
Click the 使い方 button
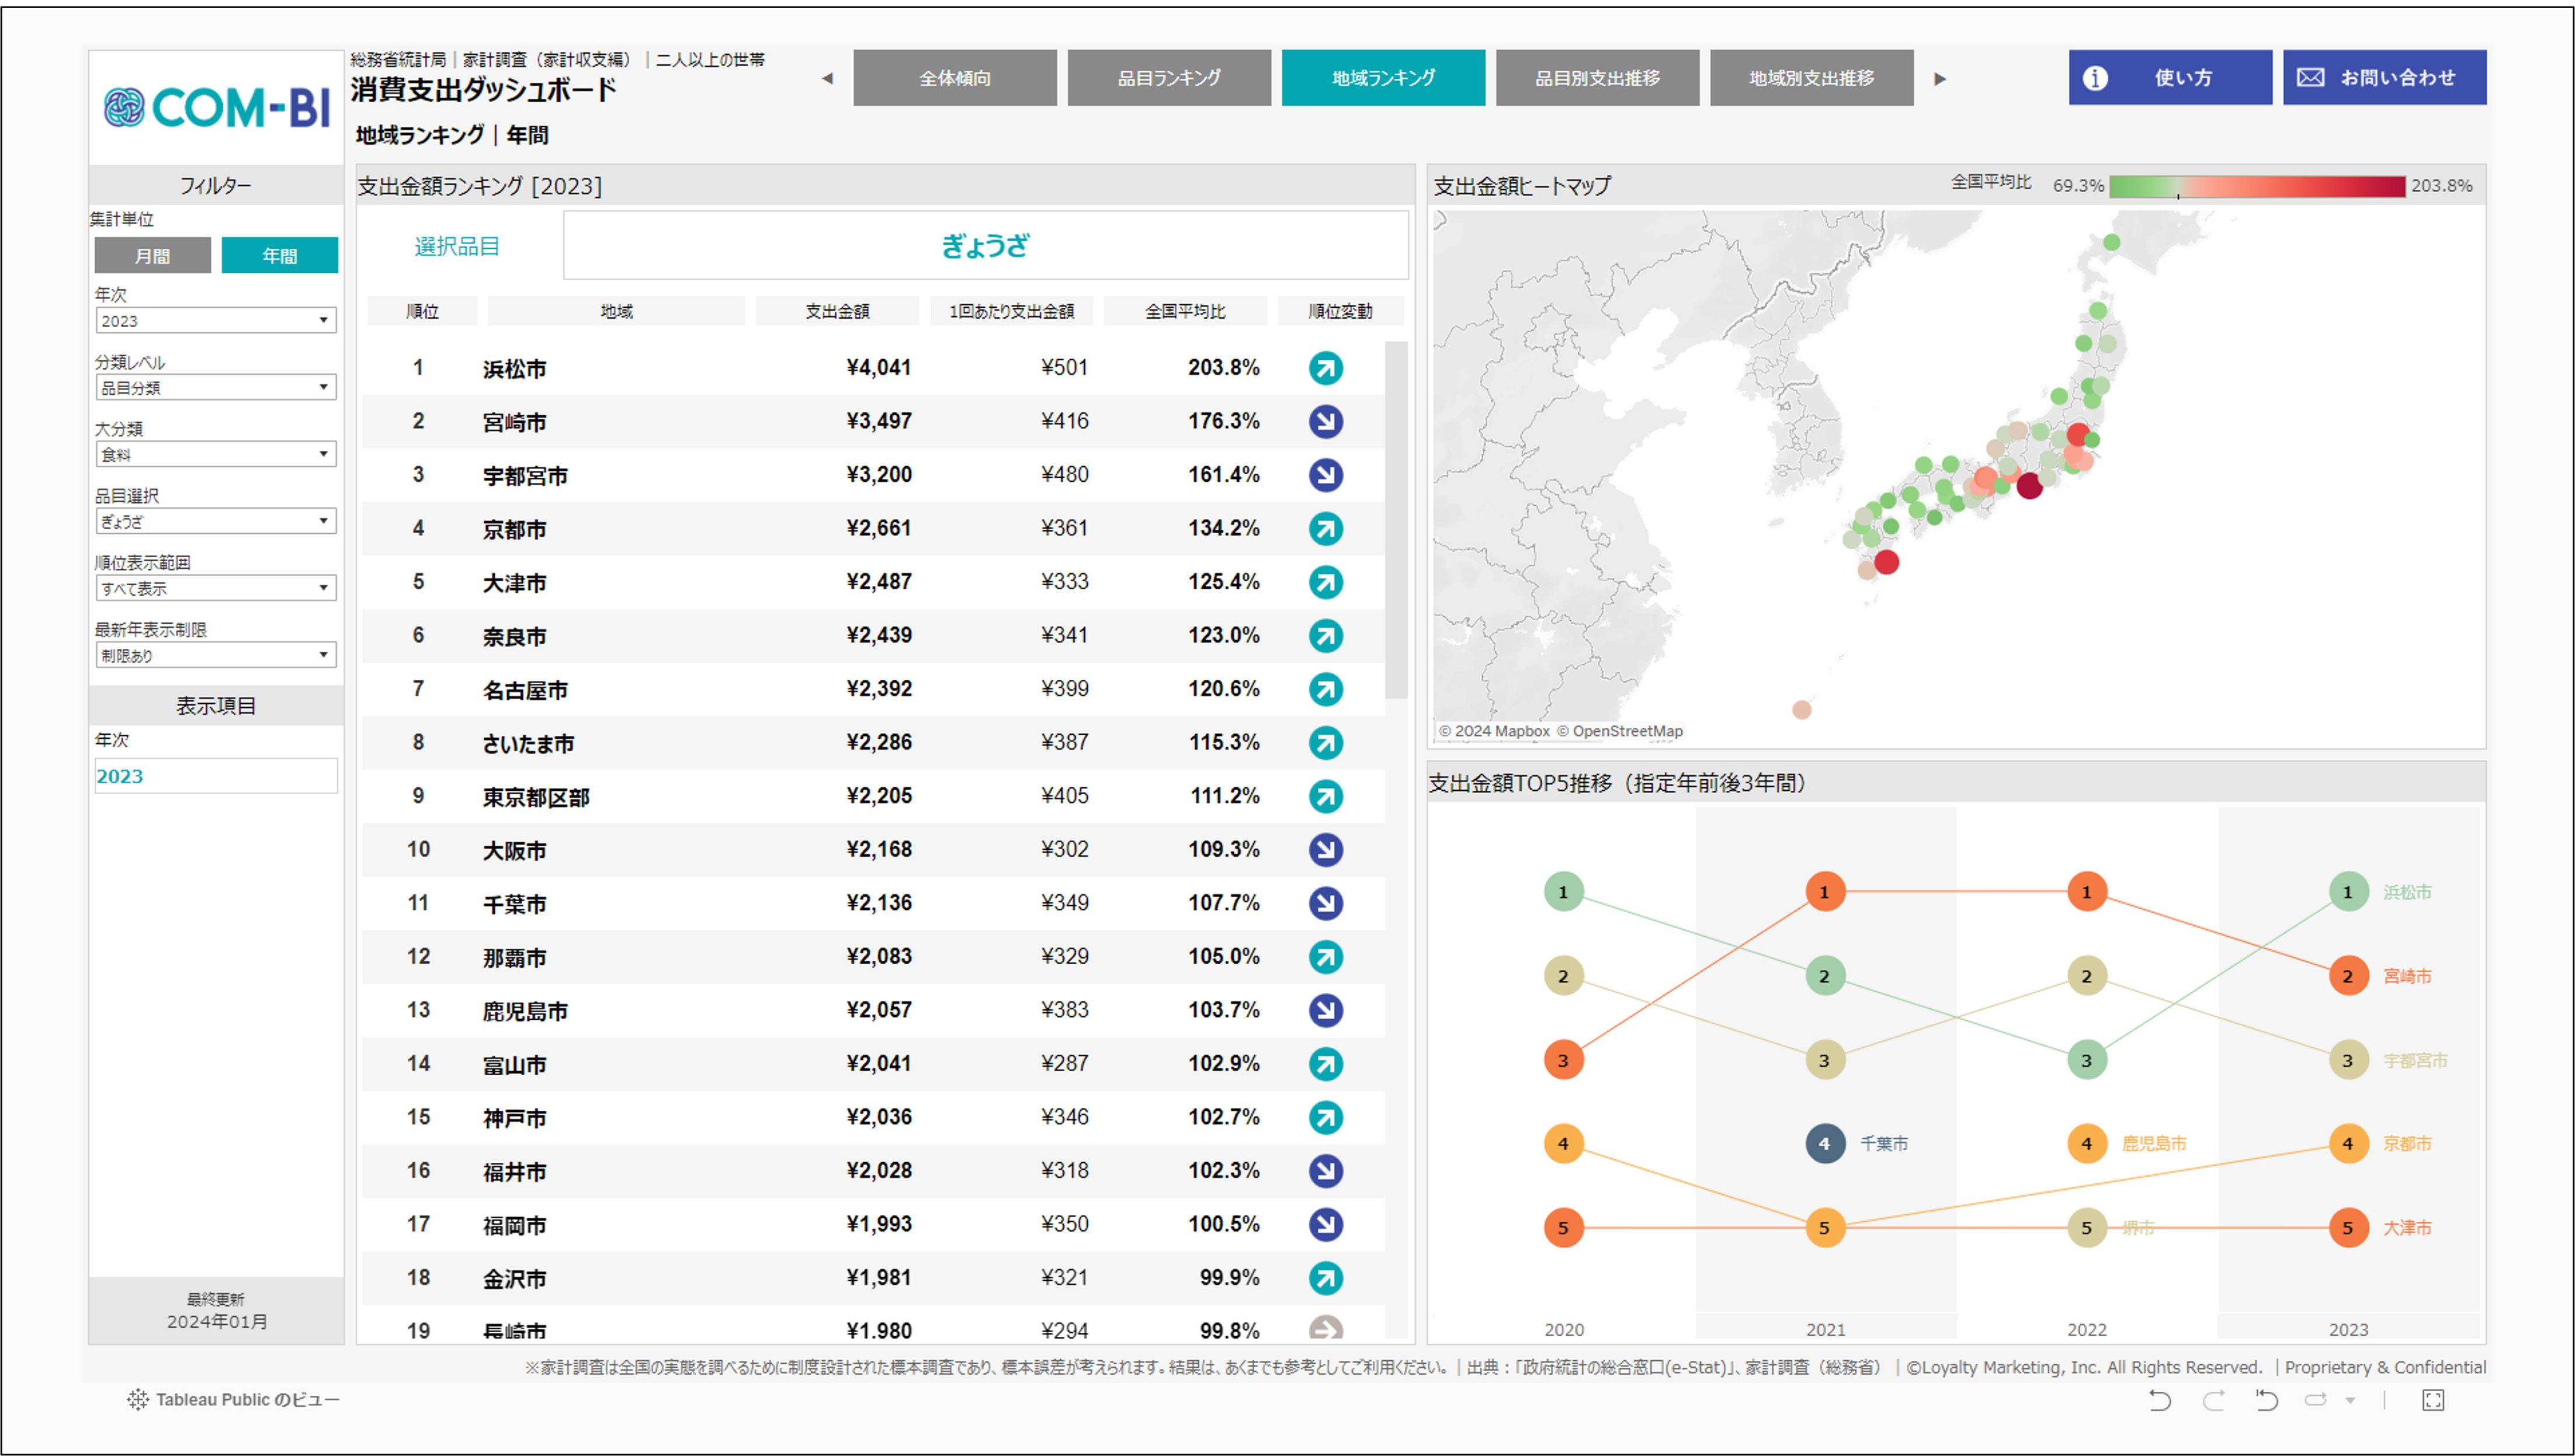(2170, 77)
